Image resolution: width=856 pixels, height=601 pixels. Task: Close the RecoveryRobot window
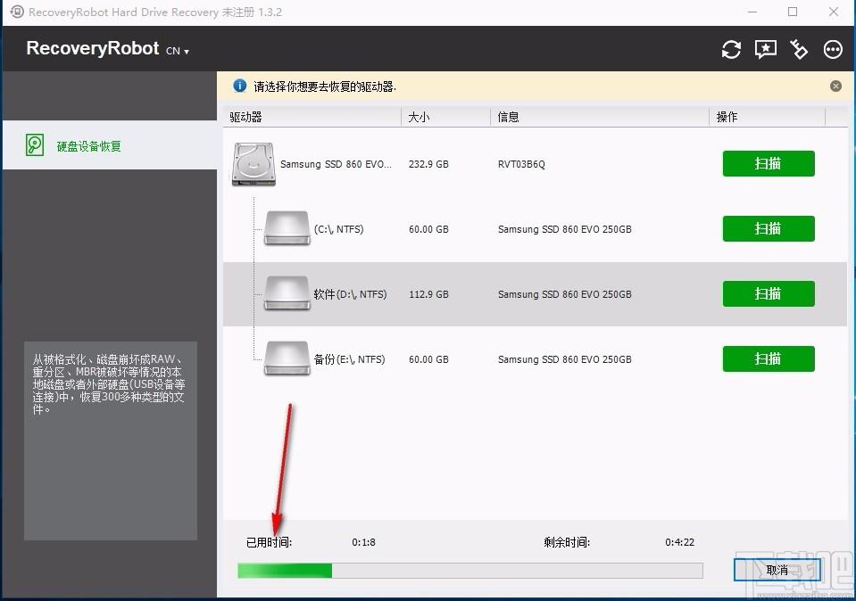click(x=833, y=12)
